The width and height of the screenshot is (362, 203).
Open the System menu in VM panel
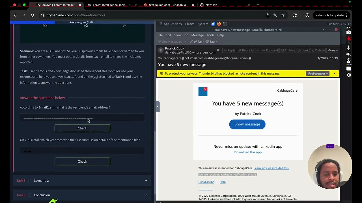tap(203, 24)
